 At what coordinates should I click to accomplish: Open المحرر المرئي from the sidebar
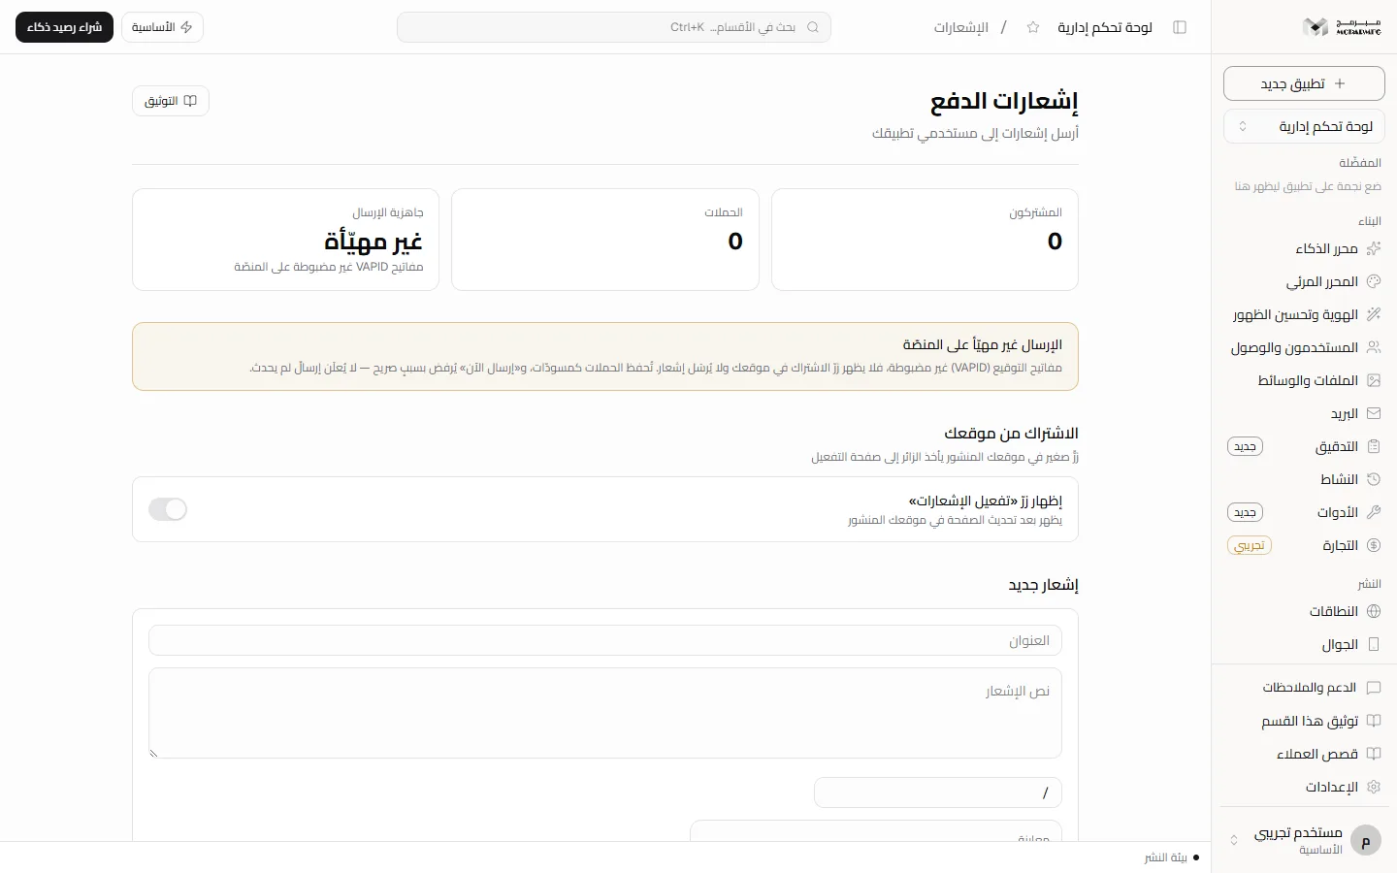(1304, 282)
